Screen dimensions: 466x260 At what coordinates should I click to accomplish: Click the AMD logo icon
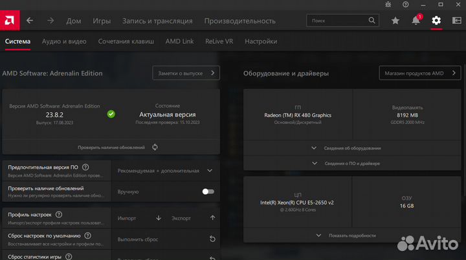pyautogui.click(x=10, y=21)
